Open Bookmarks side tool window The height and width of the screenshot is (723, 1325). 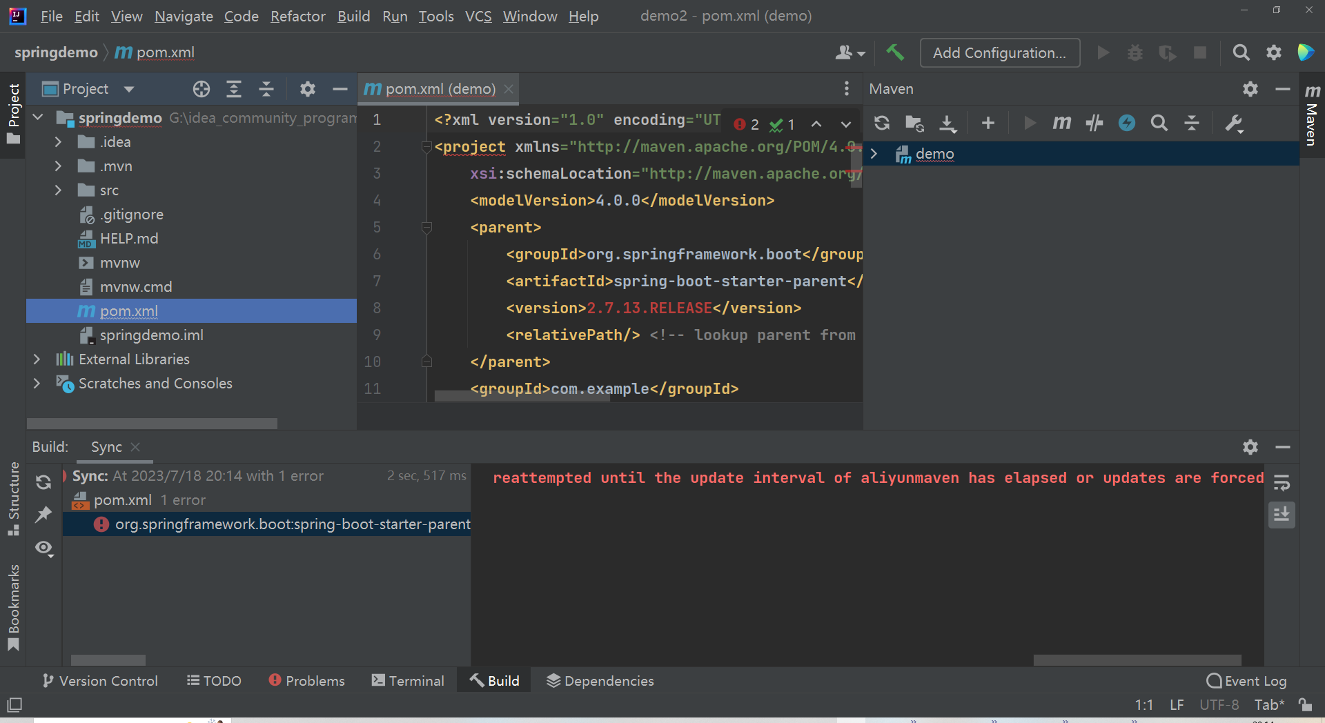pyautogui.click(x=13, y=607)
